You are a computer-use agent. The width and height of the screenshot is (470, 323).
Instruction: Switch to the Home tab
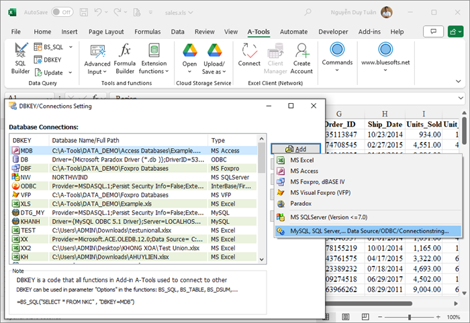(42, 31)
